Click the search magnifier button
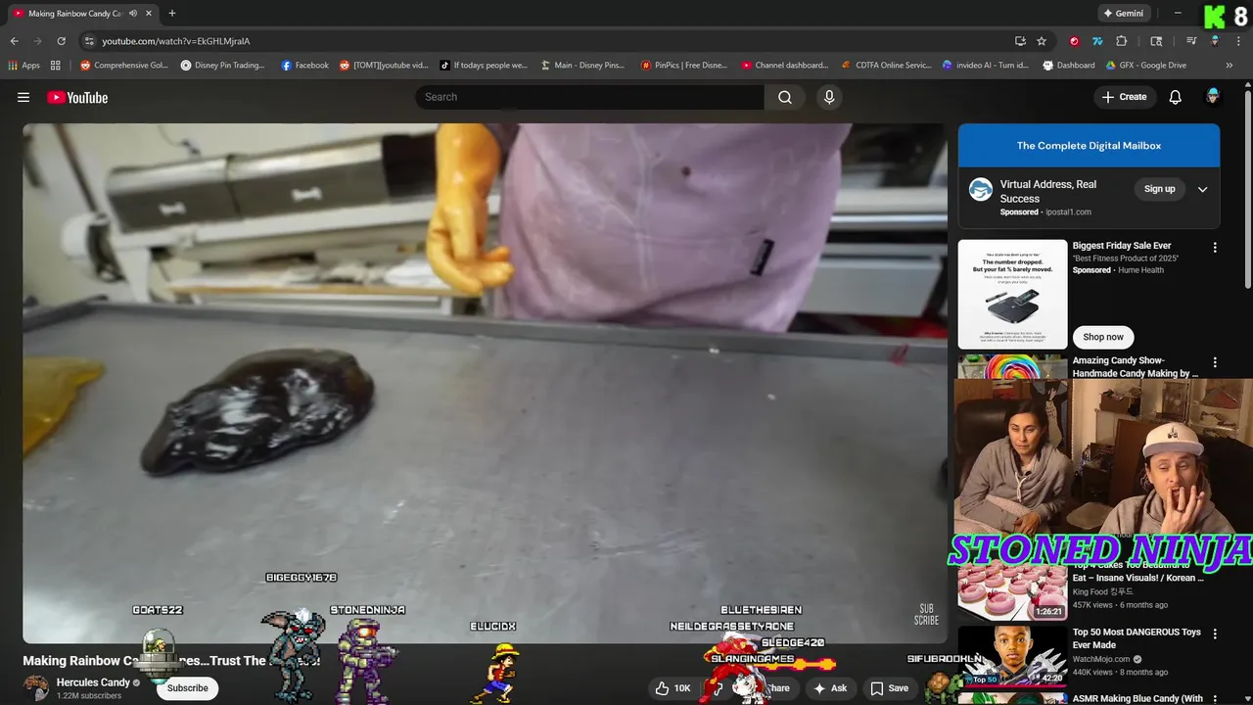The width and height of the screenshot is (1253, 705). pyautogui.click(x=785, y=97)
